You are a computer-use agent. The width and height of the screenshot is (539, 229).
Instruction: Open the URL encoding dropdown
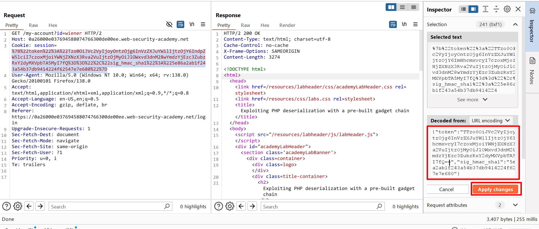click(x=490, y=121)
